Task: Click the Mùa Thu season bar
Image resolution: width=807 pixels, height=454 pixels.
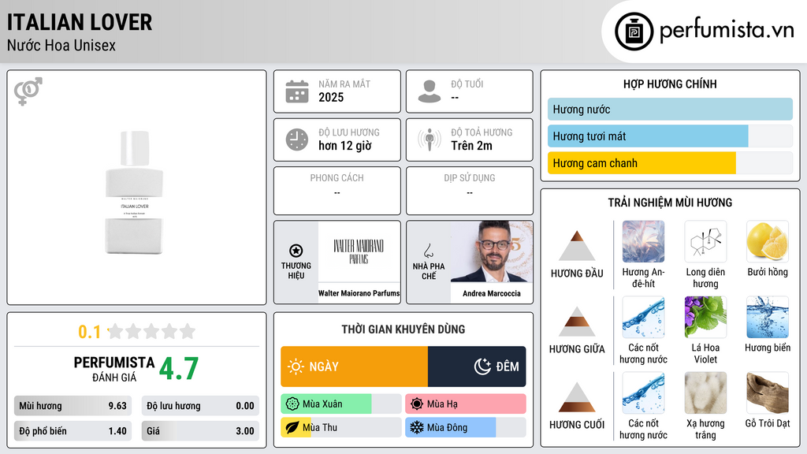Action: tap(341, 428)
